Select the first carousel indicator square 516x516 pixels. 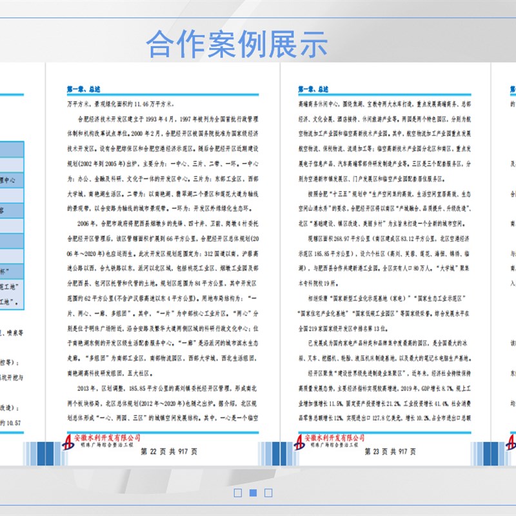(x=237, y=493)
